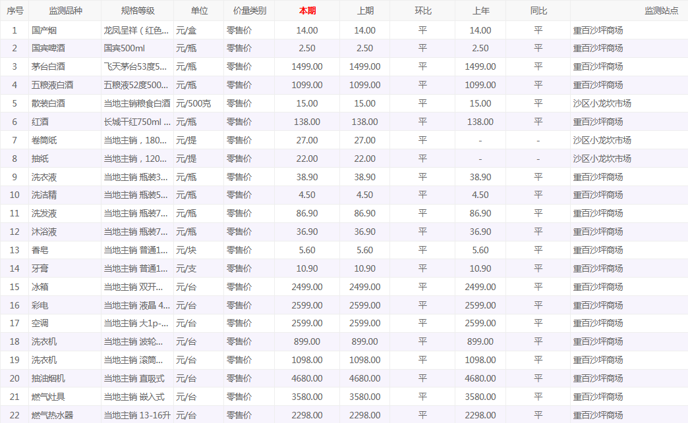Click the 序号 column header
This screenshot has width=688, height=423.
tap(14, 11)
